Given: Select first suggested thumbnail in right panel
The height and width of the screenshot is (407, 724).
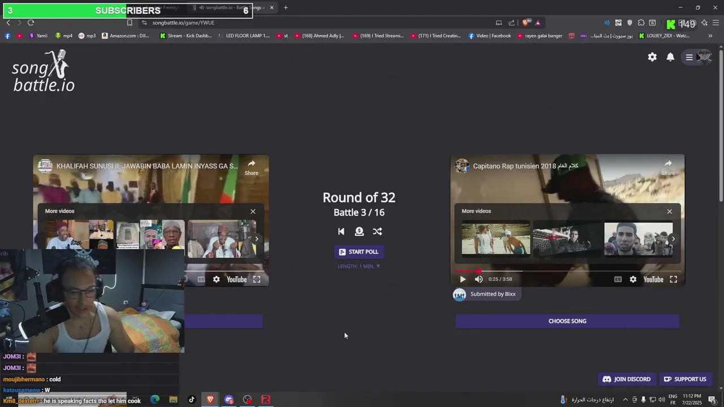Looking at the screenshot, I should click(x=496, y=239).
